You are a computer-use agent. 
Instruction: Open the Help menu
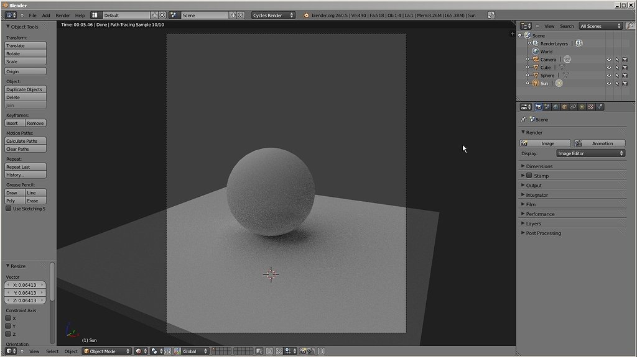(80, 16)
